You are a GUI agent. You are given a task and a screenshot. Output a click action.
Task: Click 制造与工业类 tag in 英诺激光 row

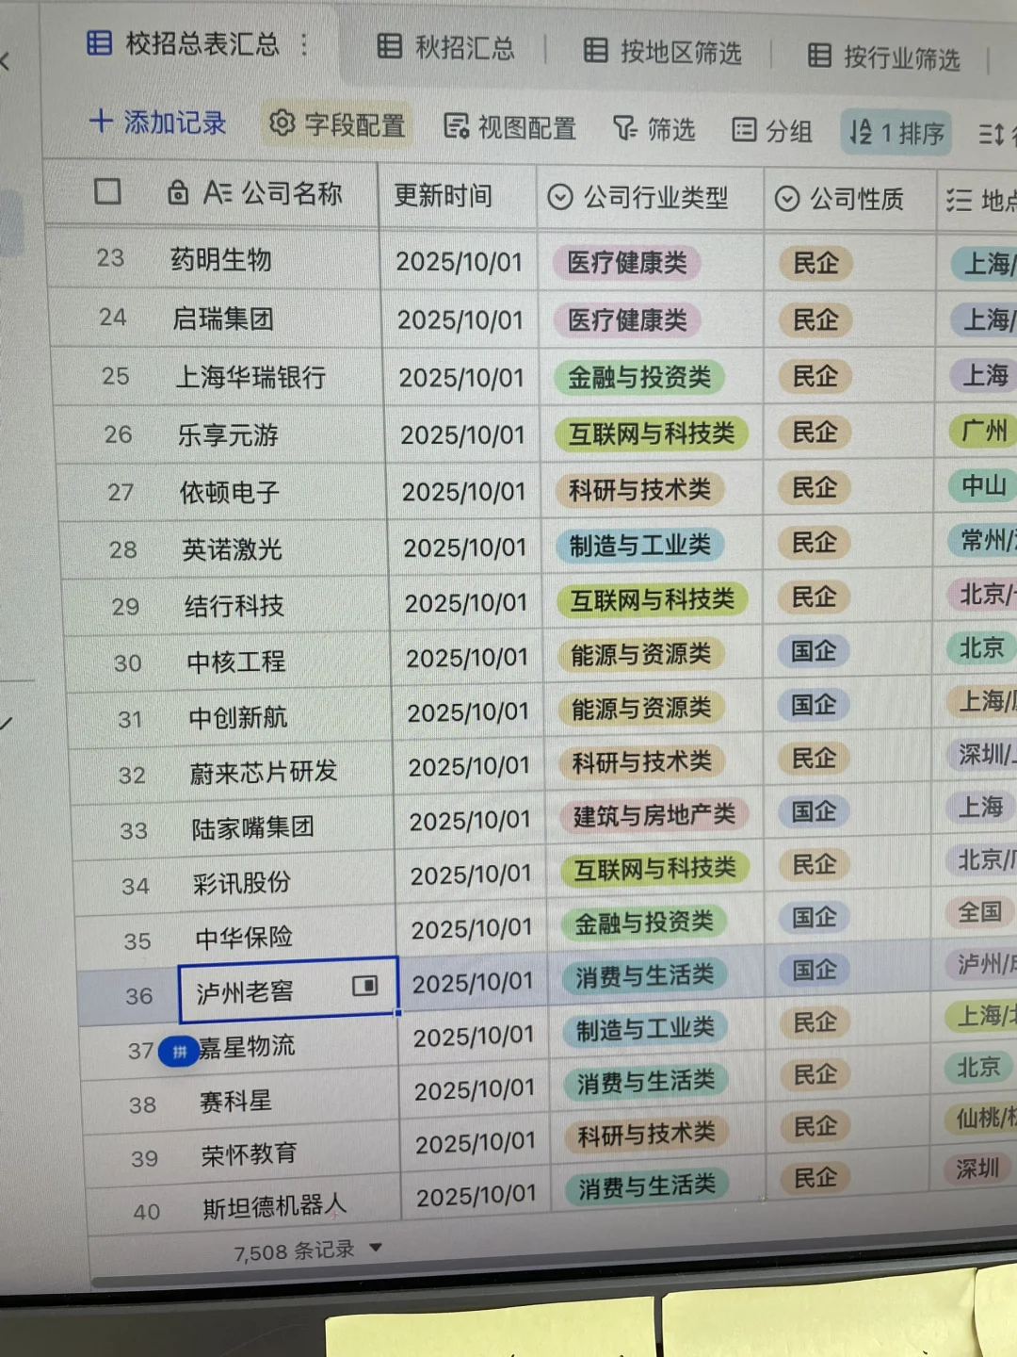(640, 545)
